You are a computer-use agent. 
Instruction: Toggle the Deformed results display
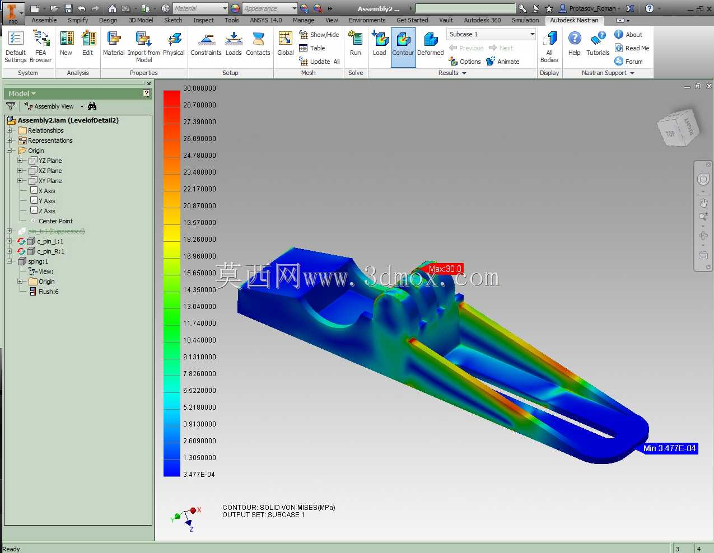point(431,44)
